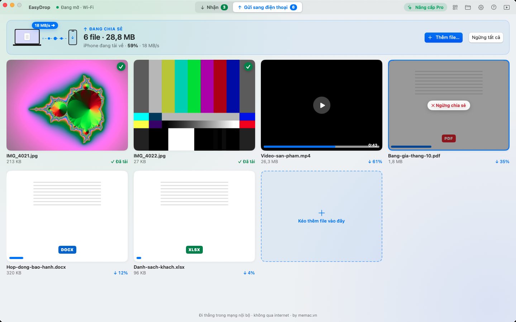The width and height of the screenshot is (516, 322).
Task: Click 'Ngừng tất cả' to stop all sharing
Action: (486, 37)
